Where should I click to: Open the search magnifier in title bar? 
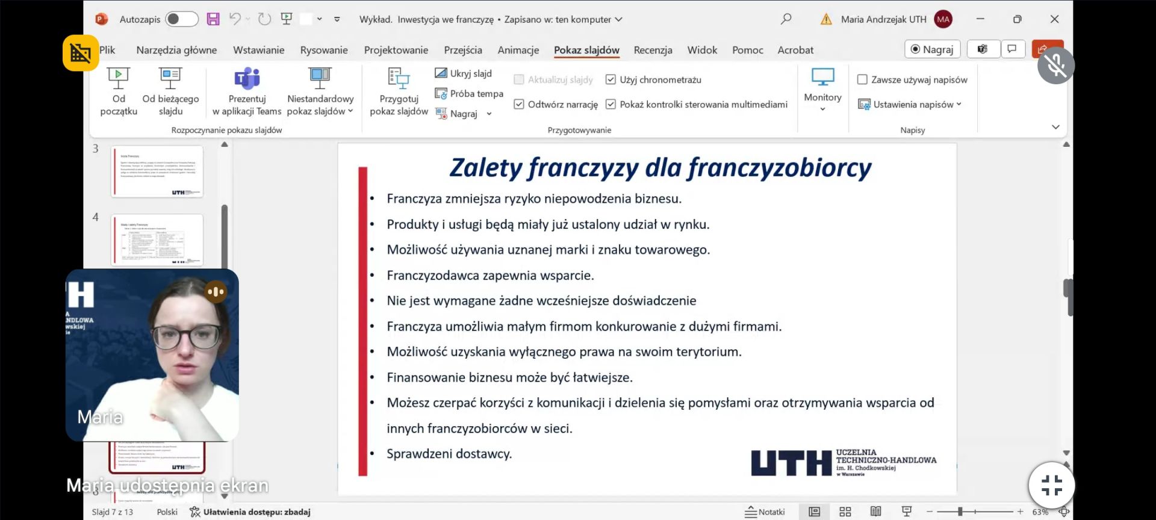(786, 19)
